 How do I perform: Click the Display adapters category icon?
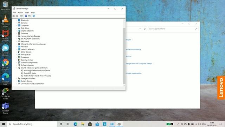click(x=19, y=31)
